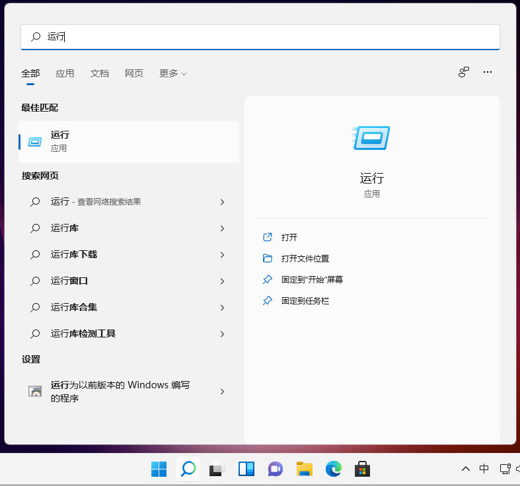
Task: Expand arrow for 运行库检测工具 suggestion
Action: 222,334
